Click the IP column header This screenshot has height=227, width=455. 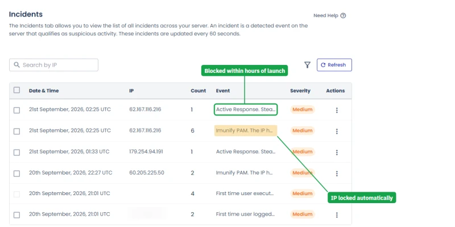(131, 90)
